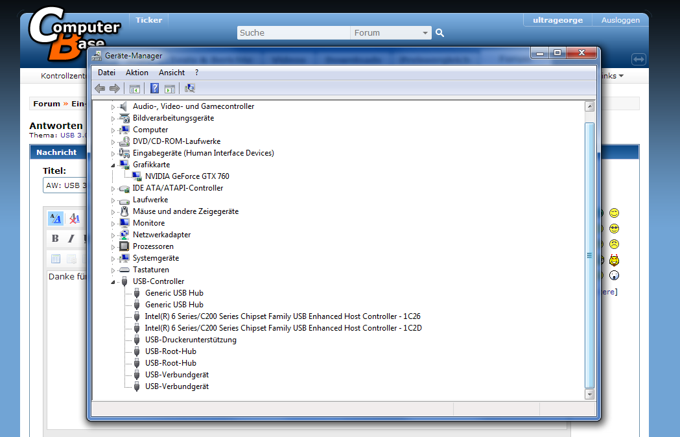Click the Back arrow in Geräte-Manager toolbar
Image resolution: width=680 pixels, height=437 pixels.
(x=100, y=89)
